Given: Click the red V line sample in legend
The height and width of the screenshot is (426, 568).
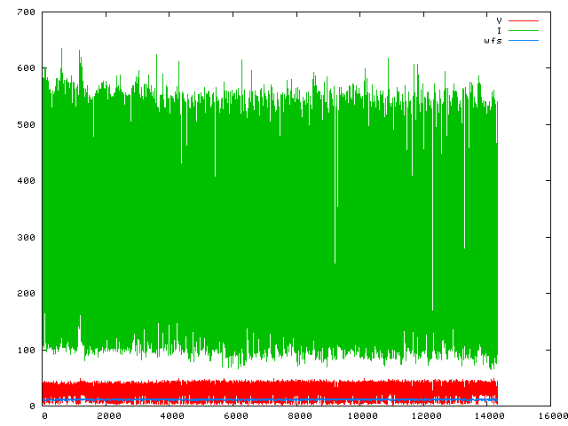Looking at the screenshot, I should pos(524,20).
